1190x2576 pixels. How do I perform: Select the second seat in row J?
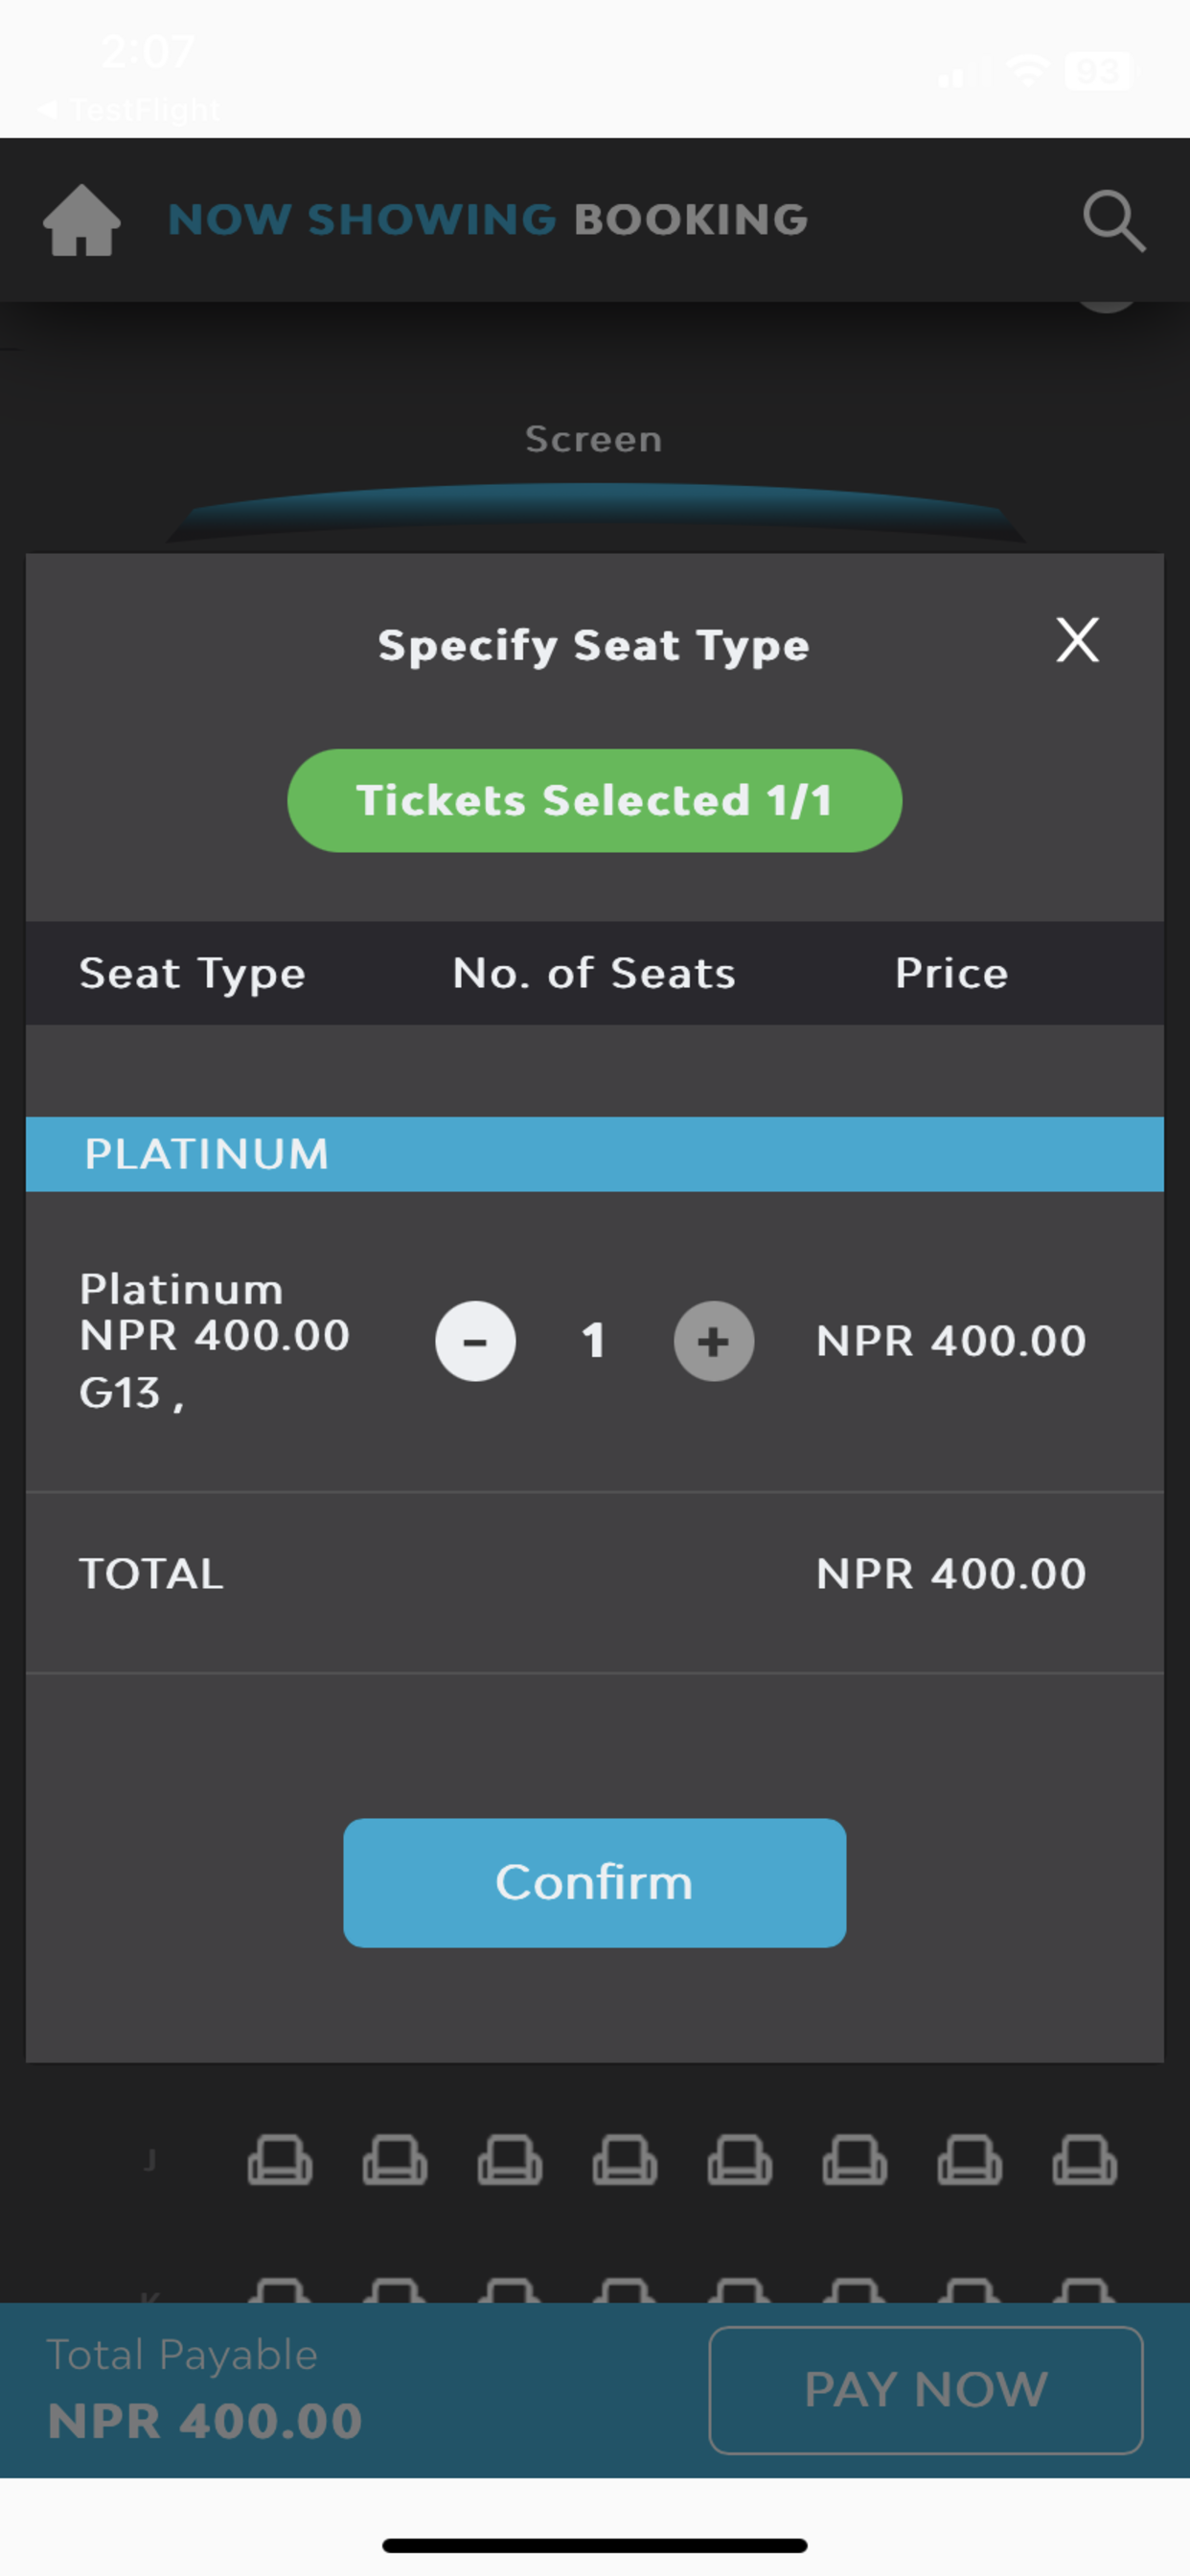[394, 2160]
